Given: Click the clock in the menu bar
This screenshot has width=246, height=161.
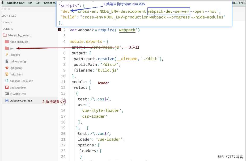Looking at the screenshot, I should pos(239,3).
